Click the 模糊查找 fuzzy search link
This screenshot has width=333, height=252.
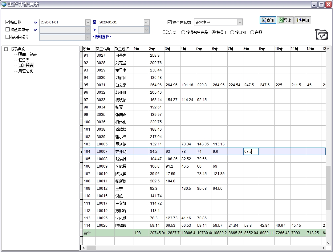102,37
